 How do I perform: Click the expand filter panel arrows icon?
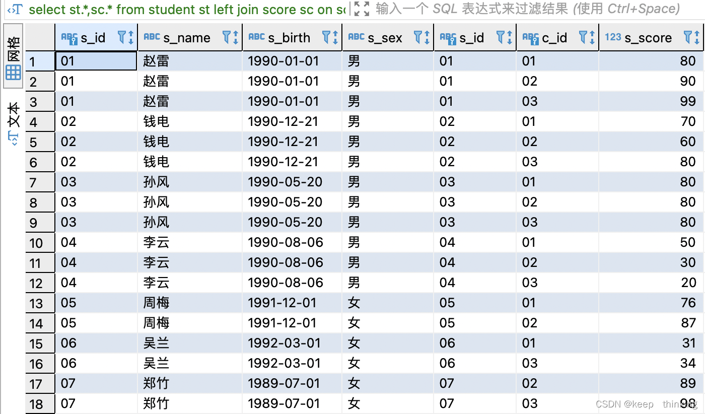tap(362, 9)
